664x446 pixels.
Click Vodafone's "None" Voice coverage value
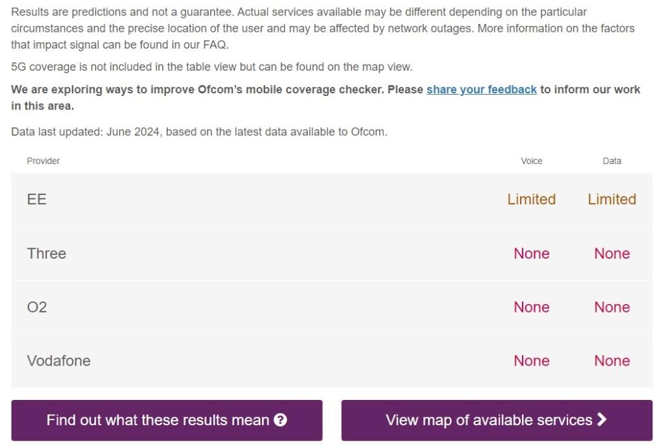(x=531, y=361)
